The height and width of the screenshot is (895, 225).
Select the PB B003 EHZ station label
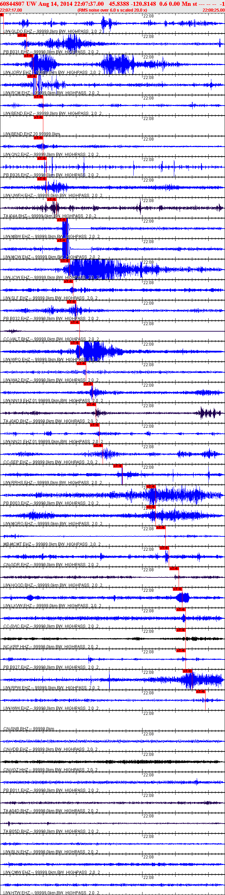[51, 503]
